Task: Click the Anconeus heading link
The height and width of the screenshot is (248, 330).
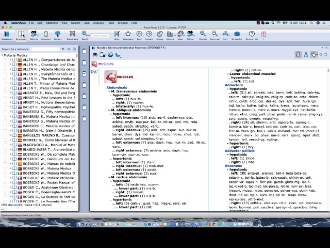Action: 233,166
